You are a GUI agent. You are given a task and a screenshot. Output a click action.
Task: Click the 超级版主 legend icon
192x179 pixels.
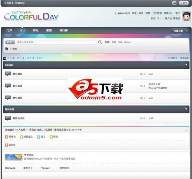tap(21, 137)
